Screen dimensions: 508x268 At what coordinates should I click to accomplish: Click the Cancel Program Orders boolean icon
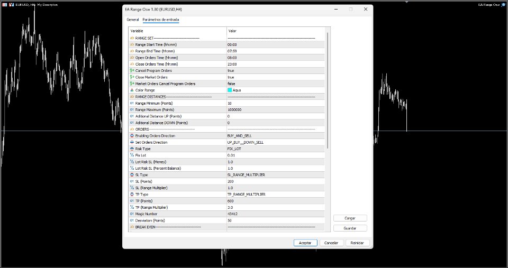(132, 70)
